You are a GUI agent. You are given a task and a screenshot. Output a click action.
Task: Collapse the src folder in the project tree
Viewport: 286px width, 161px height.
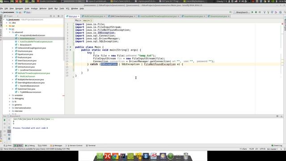[7, 29]
